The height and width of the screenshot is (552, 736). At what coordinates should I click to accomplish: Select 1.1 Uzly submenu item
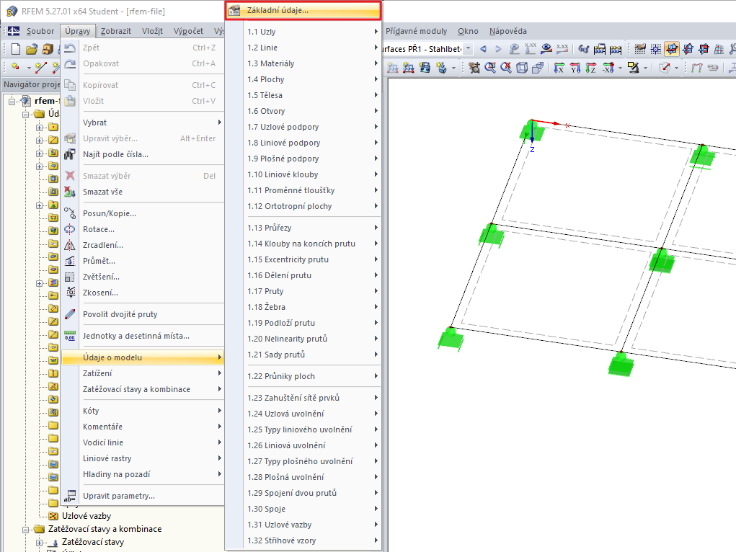click(x=303, y=32)
